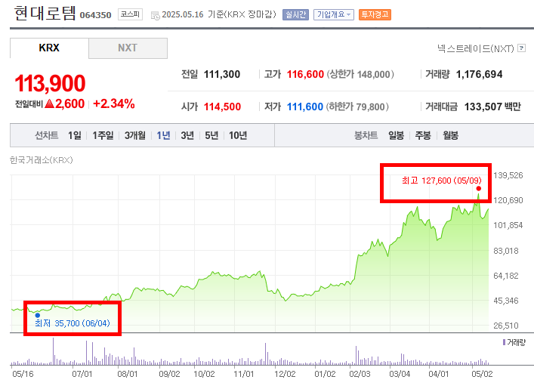Select the 월봉 candle chart
This screenshot has width=534, height=389.
450,135
